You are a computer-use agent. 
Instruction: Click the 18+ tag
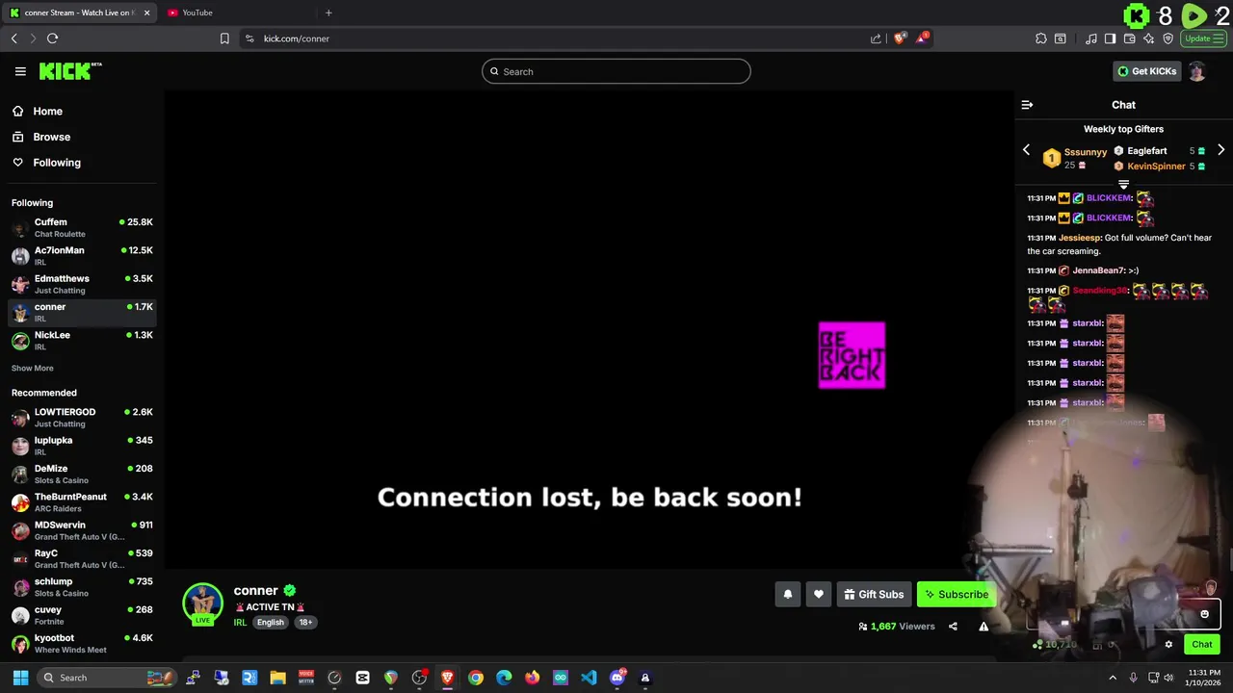(305, 623)
